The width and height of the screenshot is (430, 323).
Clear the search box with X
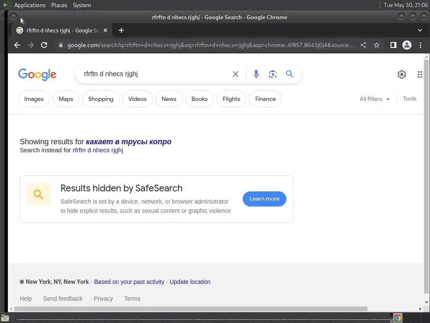pyautogui.click(x=235, y=74)
